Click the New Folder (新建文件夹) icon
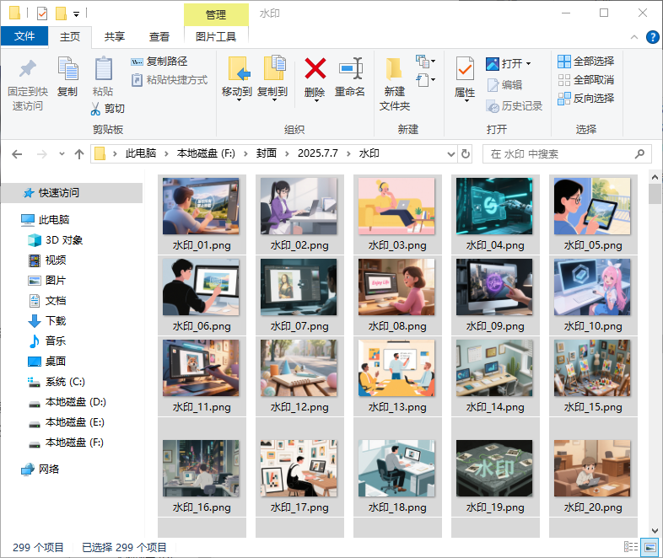 (x=394, y=68)
